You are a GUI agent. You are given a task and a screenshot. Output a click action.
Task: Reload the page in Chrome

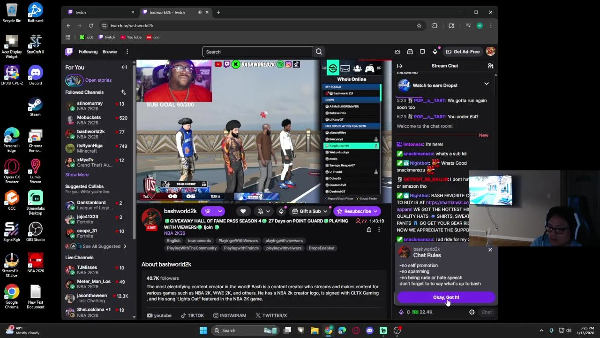[91, 26]
